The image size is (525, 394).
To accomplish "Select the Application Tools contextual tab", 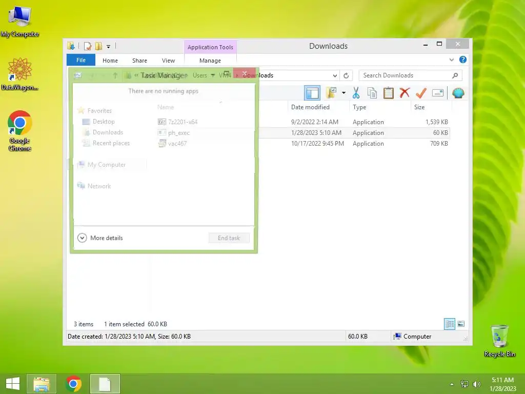I will 210,47.
